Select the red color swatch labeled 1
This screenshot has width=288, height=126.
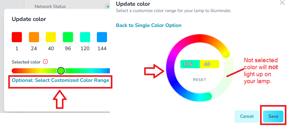[x=17, y=37]
